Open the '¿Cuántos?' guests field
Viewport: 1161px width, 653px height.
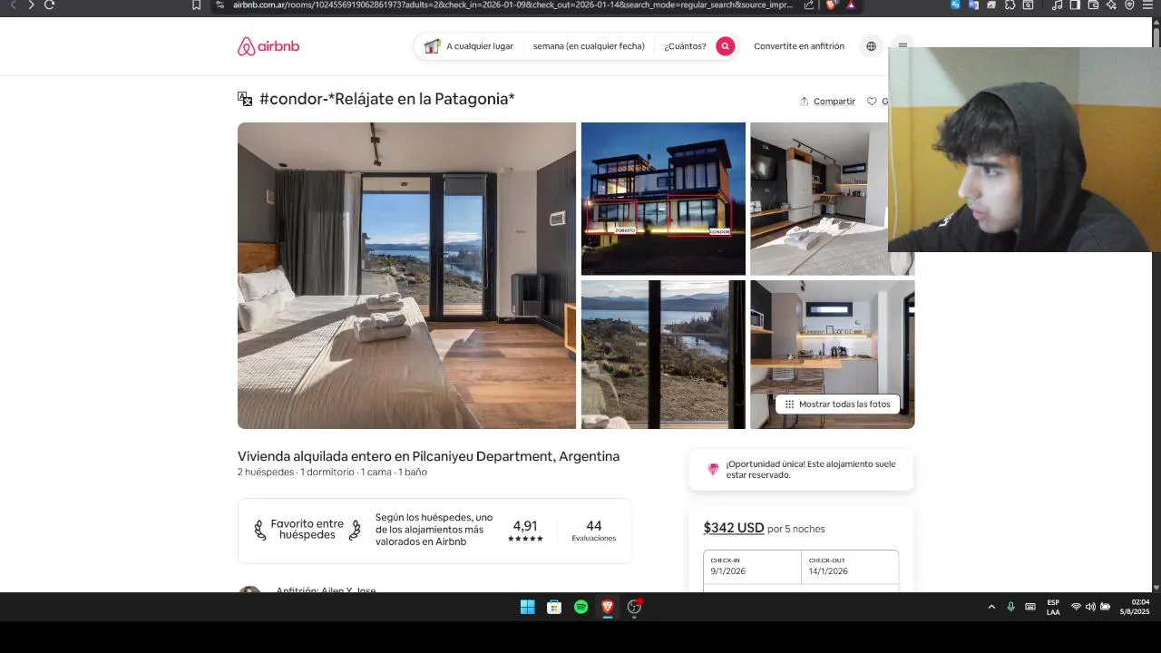[685, 46]
